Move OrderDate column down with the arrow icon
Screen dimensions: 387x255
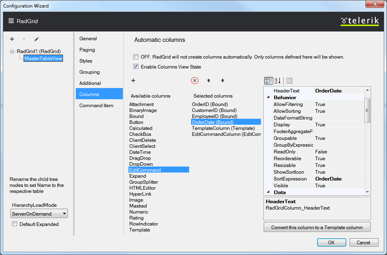coord(222,80)
